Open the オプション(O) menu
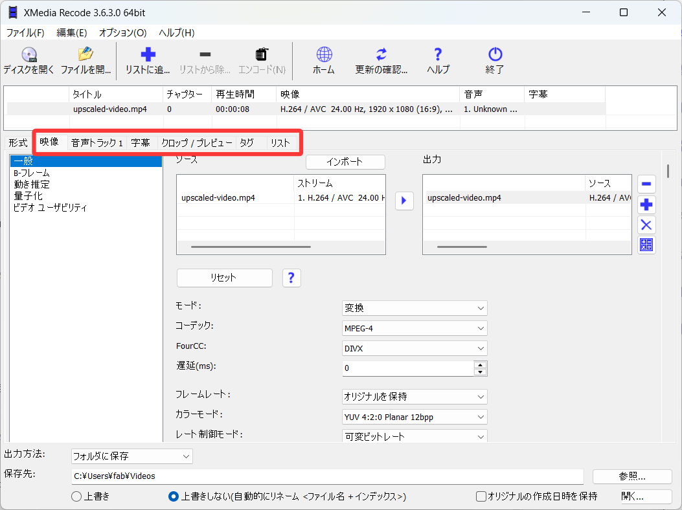Image resolution: width=682 pixels, height=510 pixels. coord(122,32)
